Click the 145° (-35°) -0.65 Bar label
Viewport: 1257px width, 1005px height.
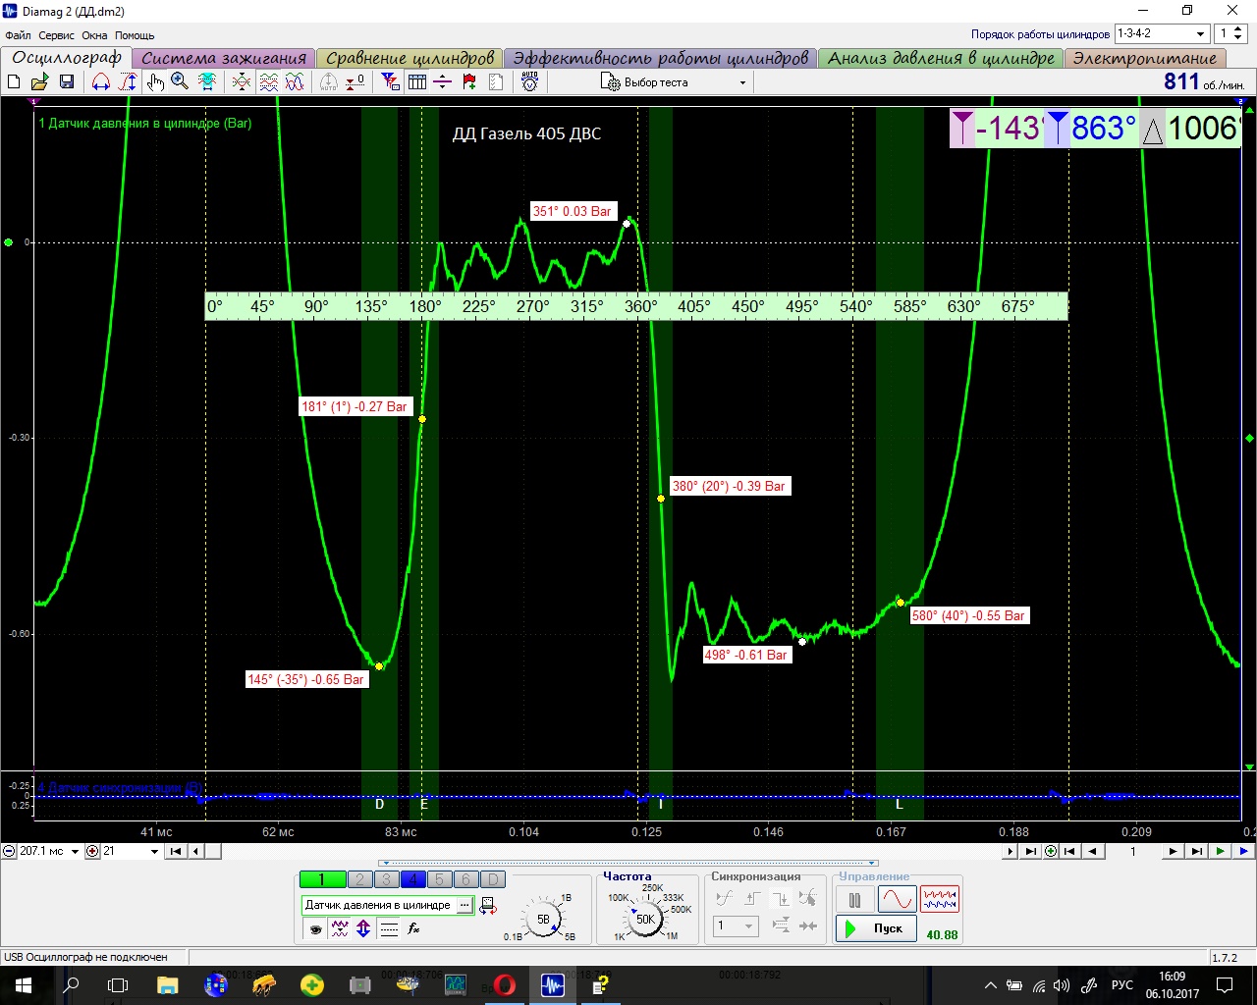[306, 679]
